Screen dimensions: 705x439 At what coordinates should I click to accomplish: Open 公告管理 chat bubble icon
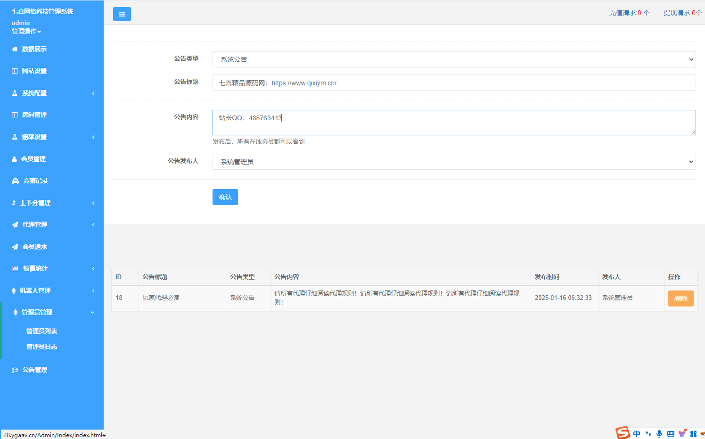(15, 370)
